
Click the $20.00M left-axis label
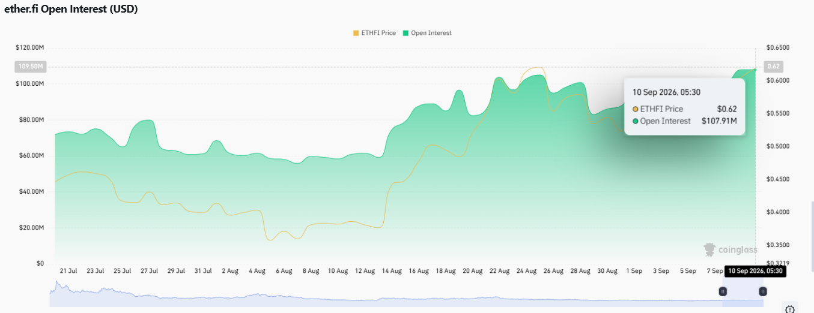coord(32,228)
